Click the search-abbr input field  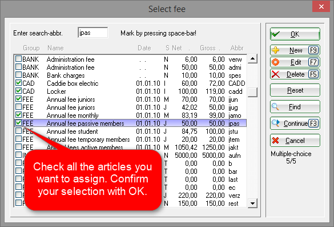(x=93, y=33)
